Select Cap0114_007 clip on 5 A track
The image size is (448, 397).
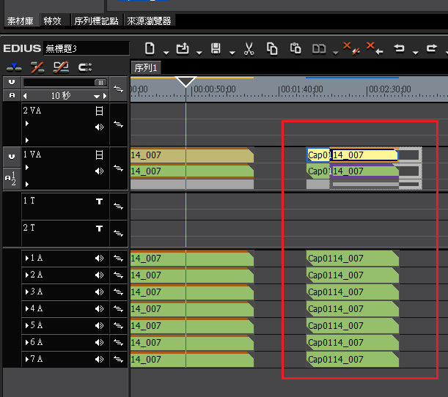(x=352, y=326)
